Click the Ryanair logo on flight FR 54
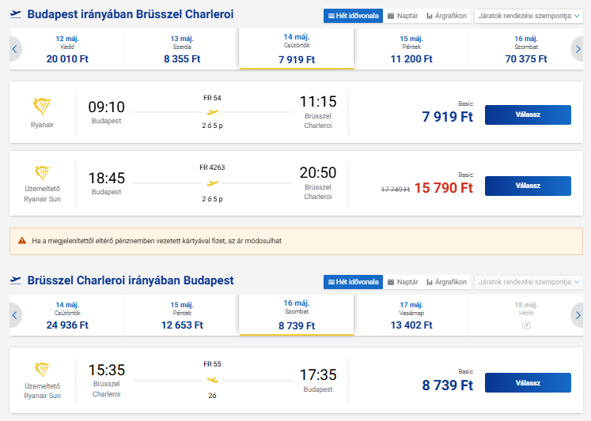Viewport: 591px width, 421px height. coord(42,107)
